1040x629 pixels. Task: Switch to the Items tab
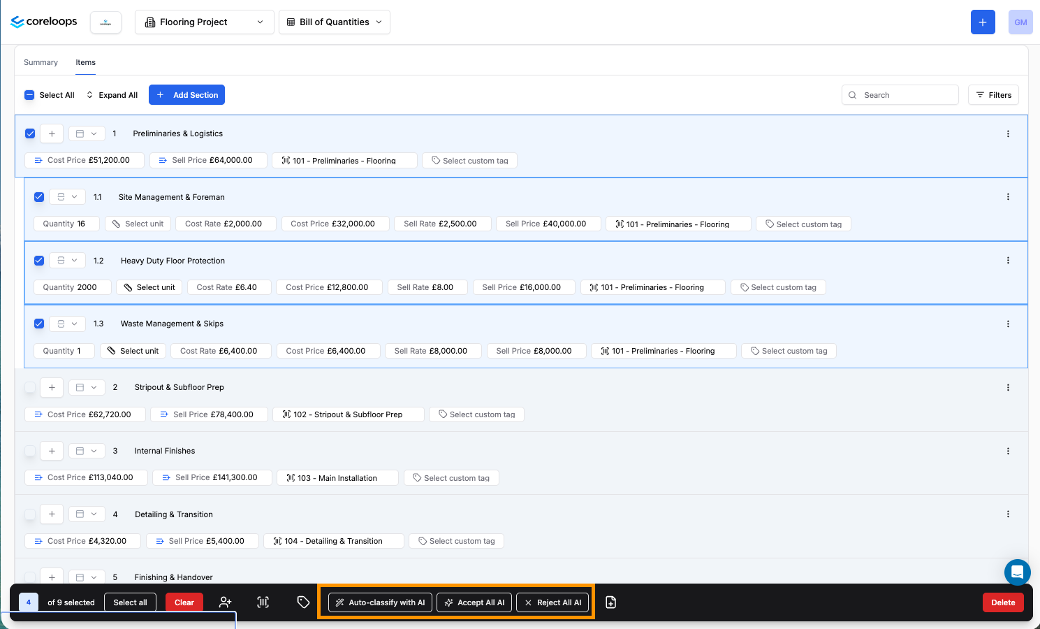tap(86, 62)
